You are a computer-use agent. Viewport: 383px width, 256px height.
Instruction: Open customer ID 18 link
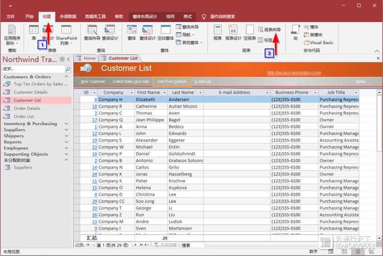tap(95, 106)
